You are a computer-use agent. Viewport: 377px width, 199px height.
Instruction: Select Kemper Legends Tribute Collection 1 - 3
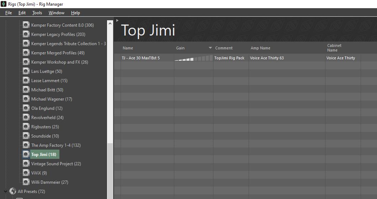[x=69, y=43]
